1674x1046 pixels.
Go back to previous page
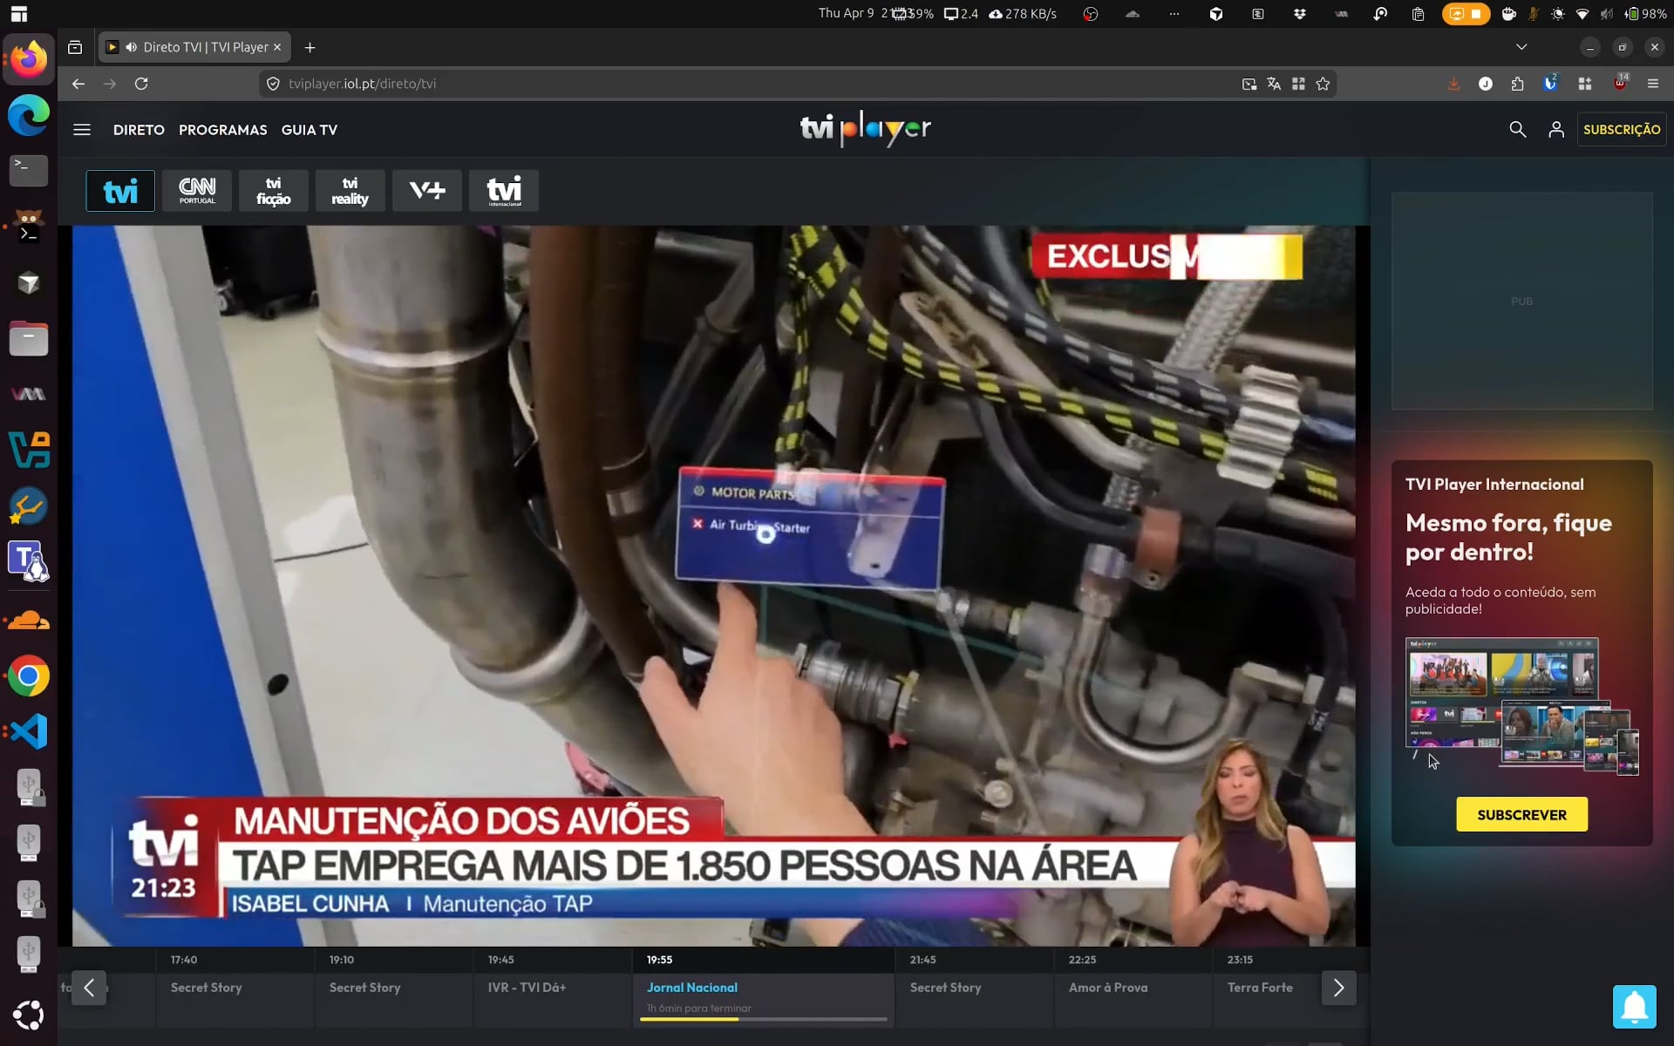point(78,84)
